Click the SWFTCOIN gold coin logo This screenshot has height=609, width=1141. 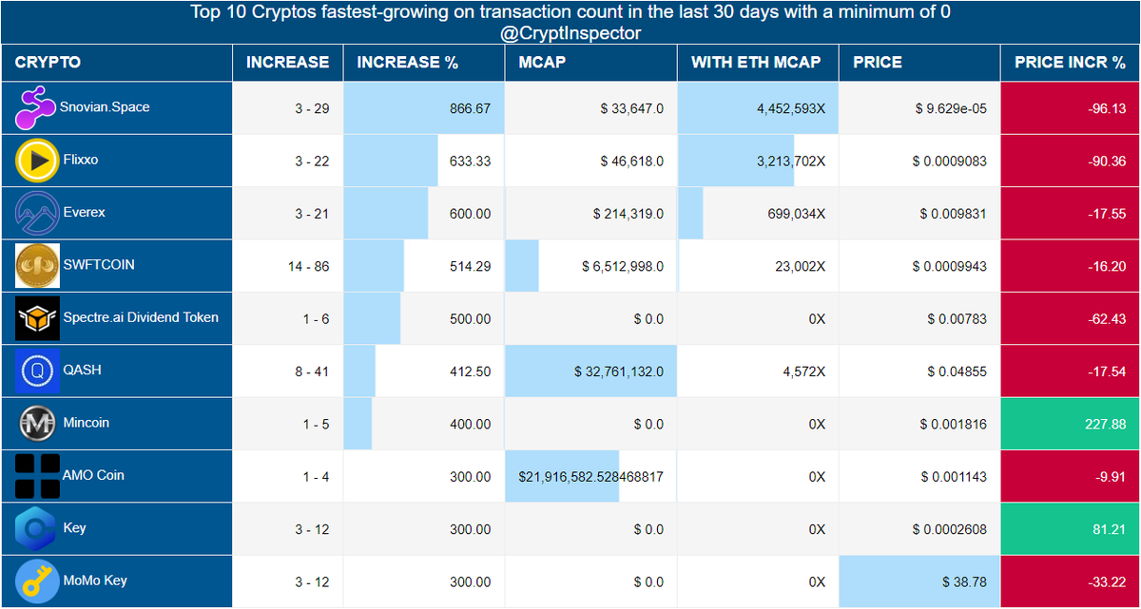tap(37, 266)
